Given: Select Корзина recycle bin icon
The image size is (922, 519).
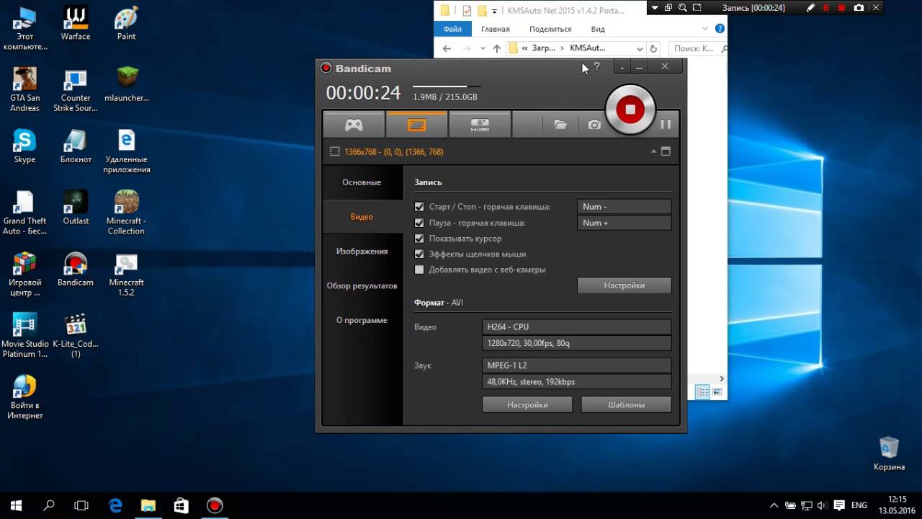Looking at the screenshot, I should pos(889,453).
